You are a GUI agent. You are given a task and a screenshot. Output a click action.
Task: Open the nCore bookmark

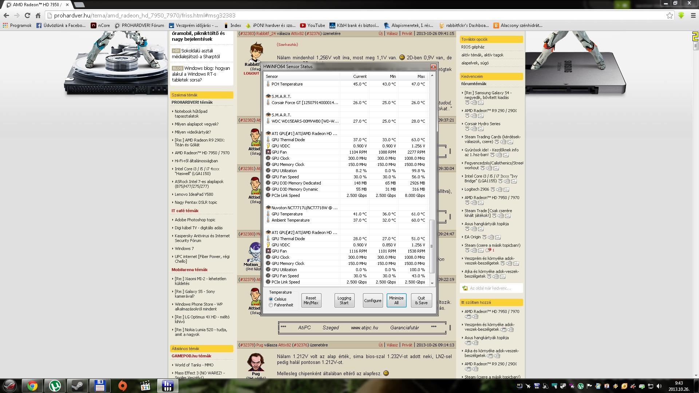pos(100,25)
